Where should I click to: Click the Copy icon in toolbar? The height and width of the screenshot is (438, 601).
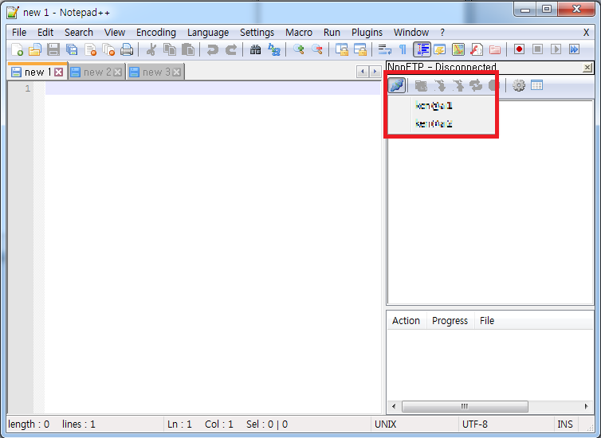point(170,49)
